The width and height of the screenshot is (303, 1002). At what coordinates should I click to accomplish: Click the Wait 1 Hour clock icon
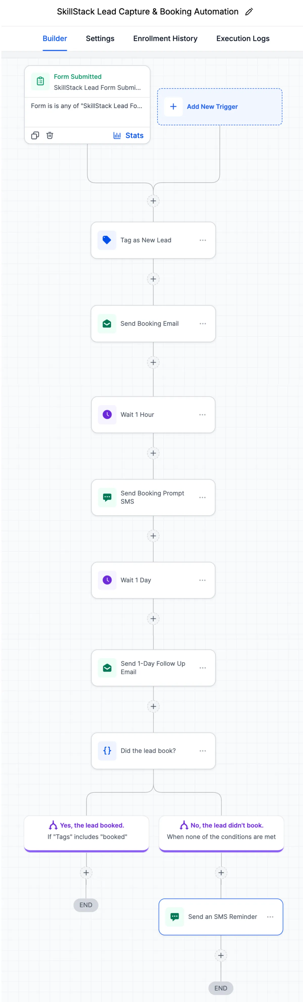107,415
